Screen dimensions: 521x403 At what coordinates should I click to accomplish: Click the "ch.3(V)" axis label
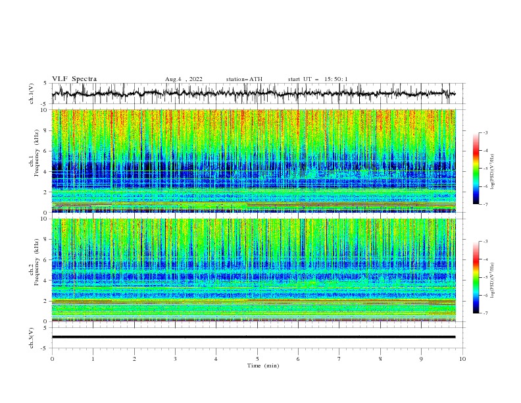tap(32, 338)
